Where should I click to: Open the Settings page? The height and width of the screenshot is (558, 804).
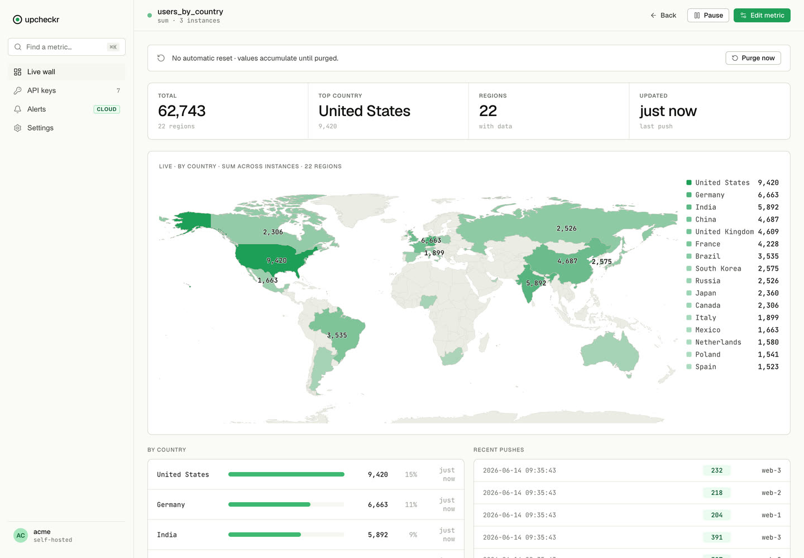[x=66, y=128]
